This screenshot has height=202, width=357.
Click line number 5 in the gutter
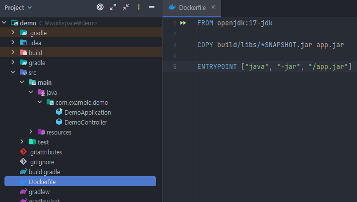(x=175, y=67)
